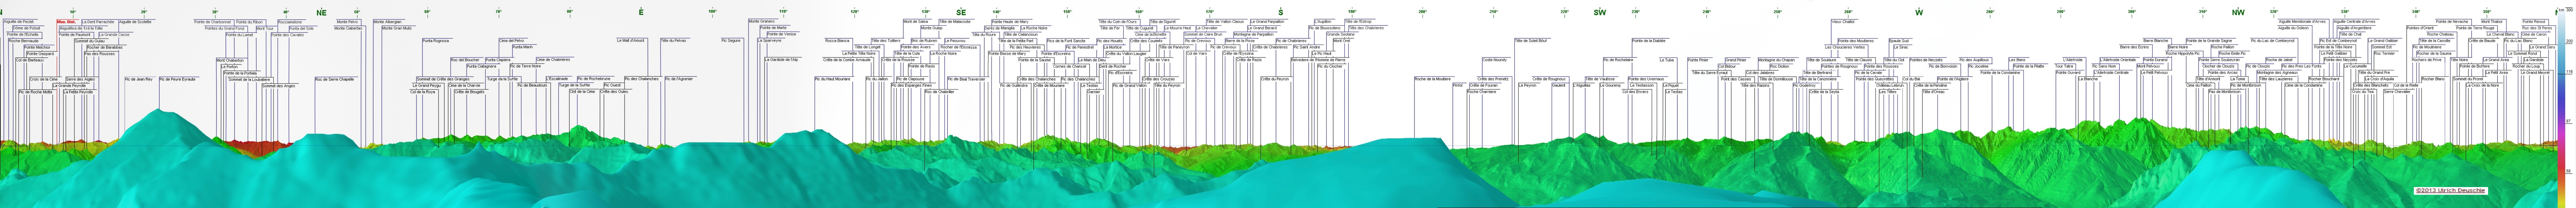The height and width of the screenshot is (208, 2576).
Task: Select the Tête de Soleil Bœuf label
Action: (x=1531, y=41)
